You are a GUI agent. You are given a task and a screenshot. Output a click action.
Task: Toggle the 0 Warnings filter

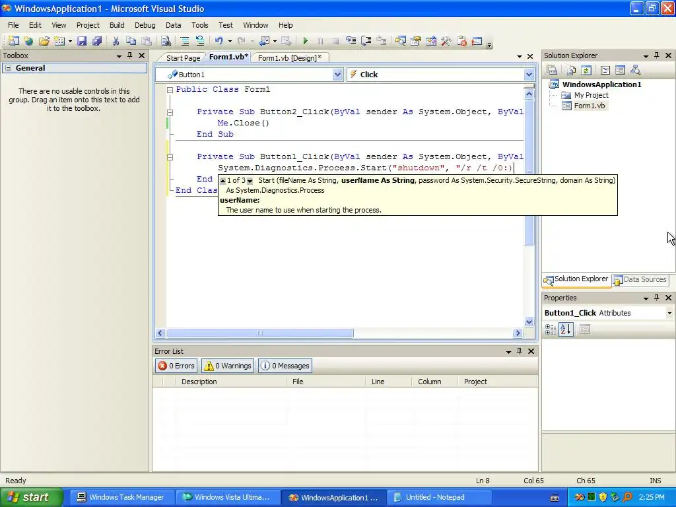[228, 366]
